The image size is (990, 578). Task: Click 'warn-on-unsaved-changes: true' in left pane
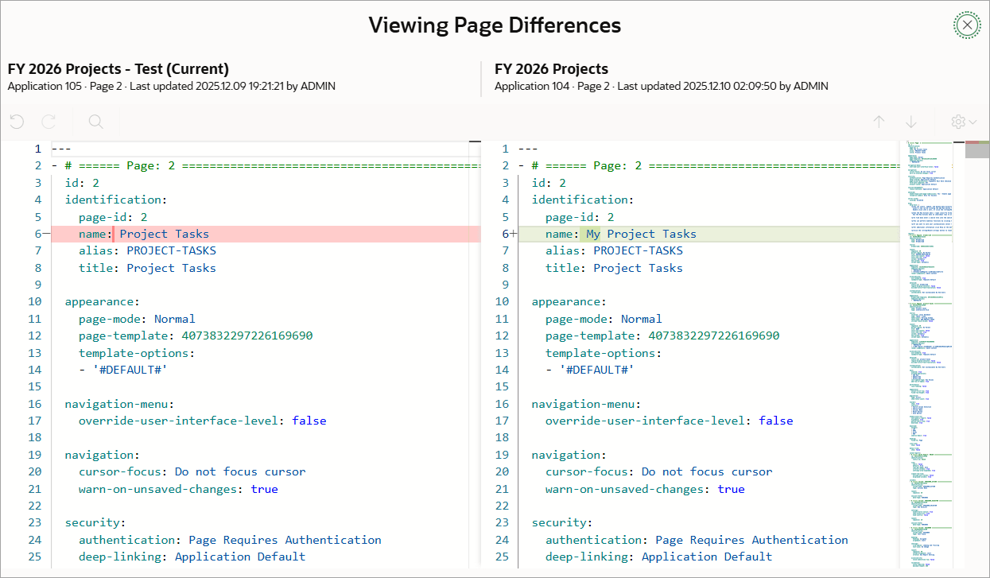[178, 489]
